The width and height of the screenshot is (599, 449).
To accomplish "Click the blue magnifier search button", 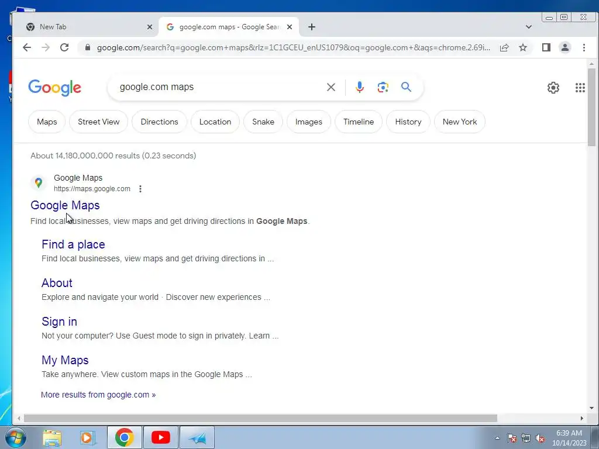I will pyautogui.click(x=406, y=87).
